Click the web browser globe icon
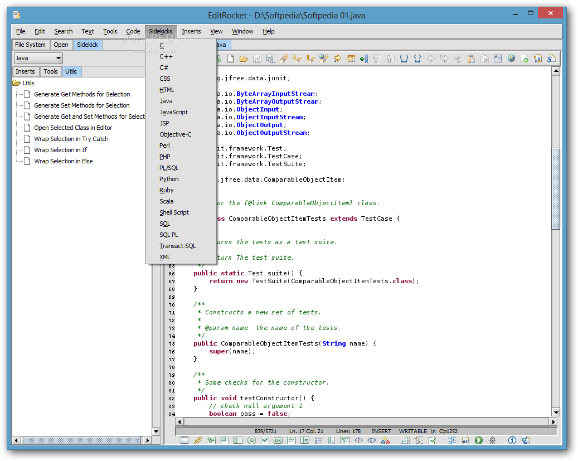Image resolution: width=578 pixels, height=461 pixels. [511, 59]
